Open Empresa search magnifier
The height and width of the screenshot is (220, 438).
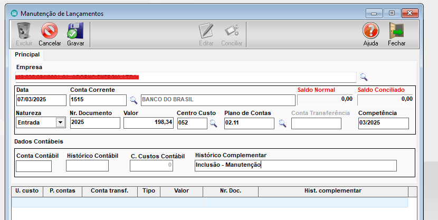[x=364, y=77]
